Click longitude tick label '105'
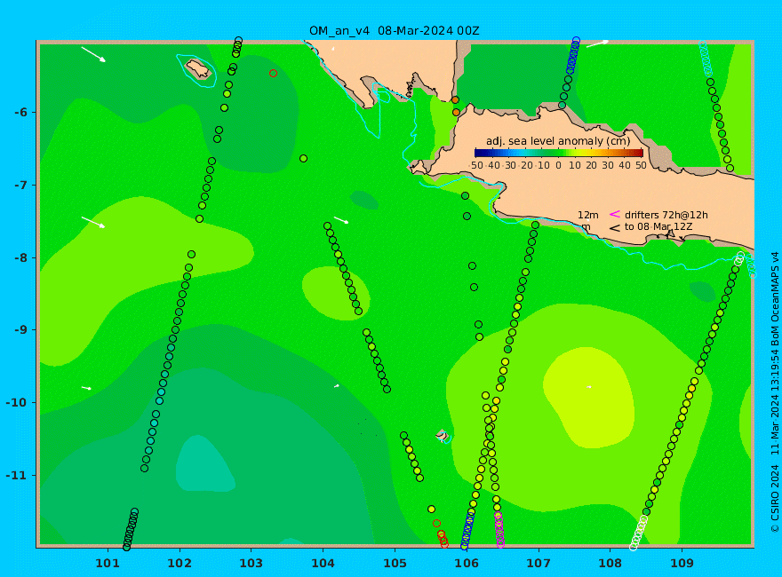 click(x=395, y=564)
